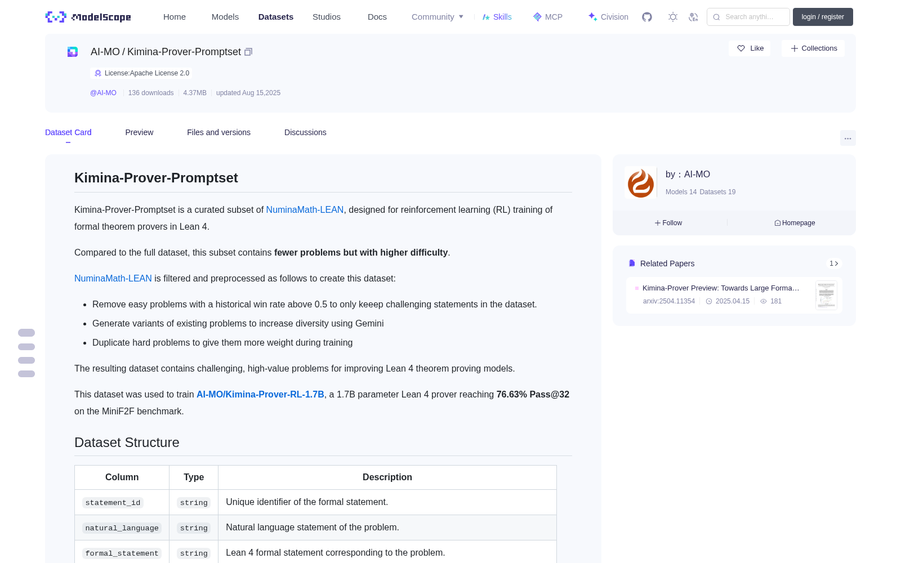Click the dataset avatar icon next to AI-MO
Screen dimensions: 901x563
(73, 52)
